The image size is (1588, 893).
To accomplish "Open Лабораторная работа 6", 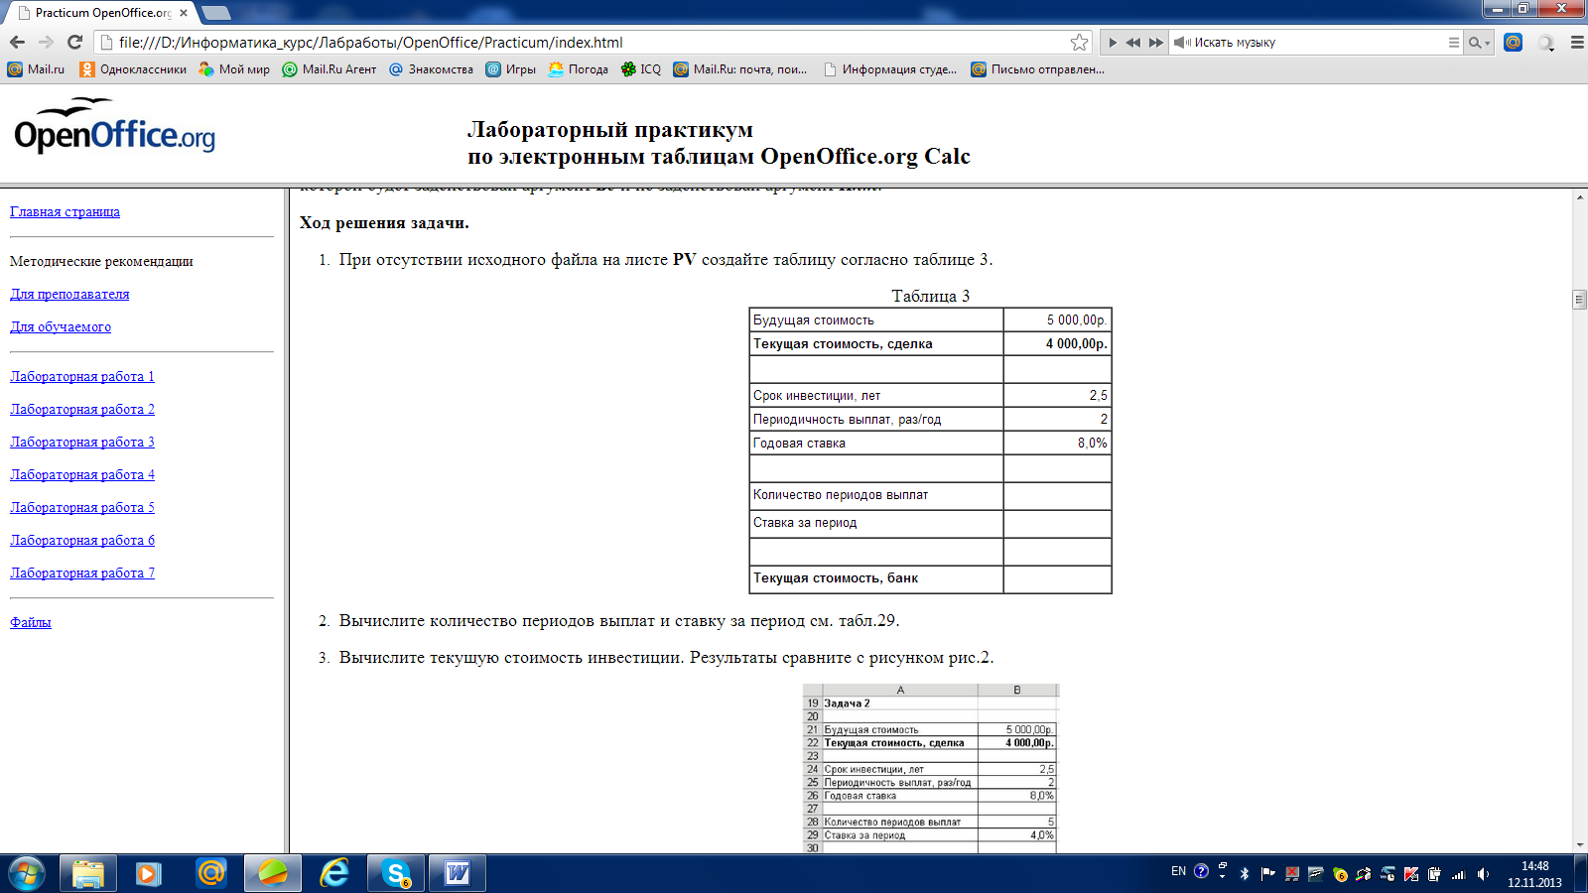I will 82,540.
